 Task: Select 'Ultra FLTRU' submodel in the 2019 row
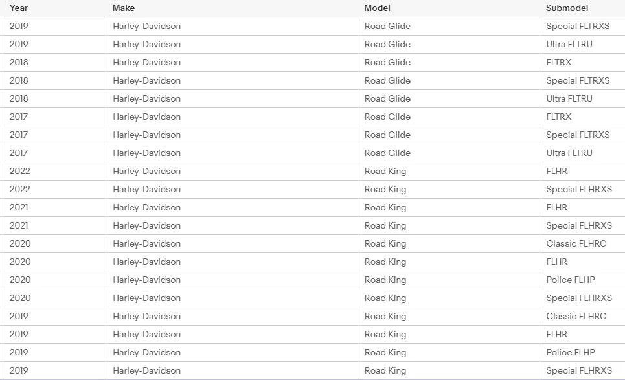(569, 44)
